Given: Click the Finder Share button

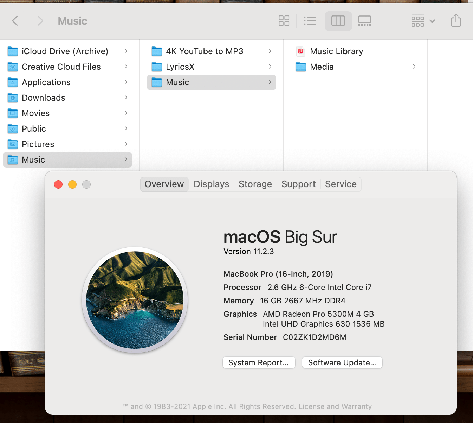Looking at the screenshot, I should (x=456, y=20).
